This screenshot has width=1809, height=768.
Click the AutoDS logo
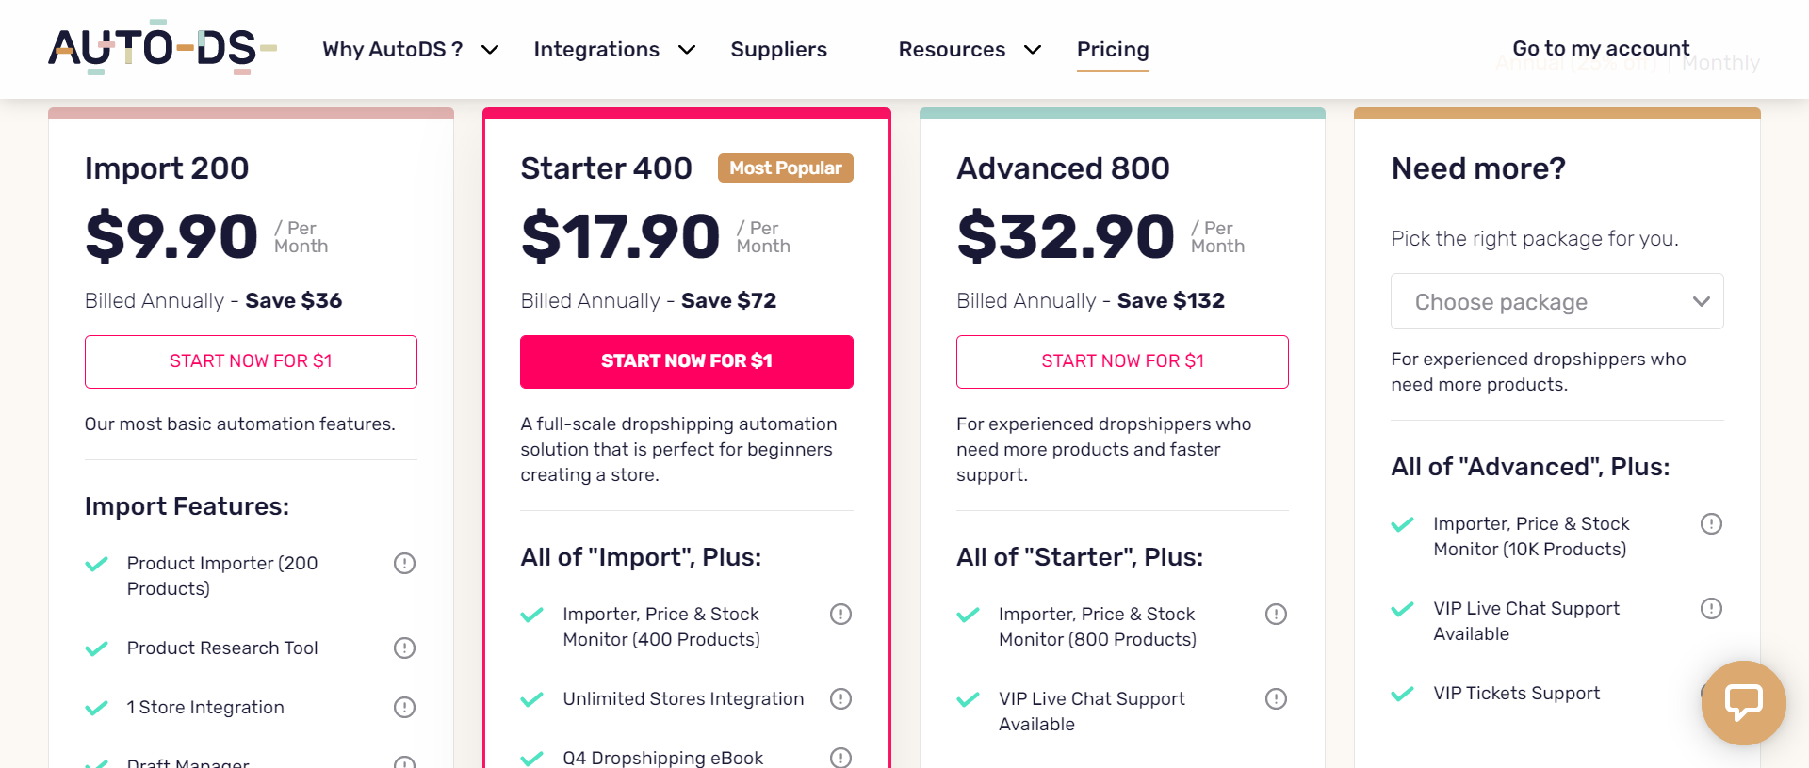(160, 47)
